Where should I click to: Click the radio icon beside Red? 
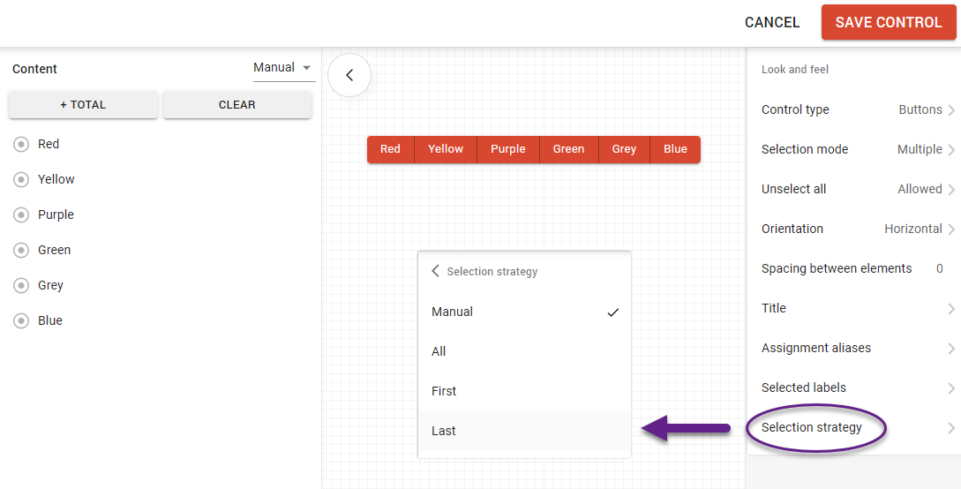click(21, 144)
